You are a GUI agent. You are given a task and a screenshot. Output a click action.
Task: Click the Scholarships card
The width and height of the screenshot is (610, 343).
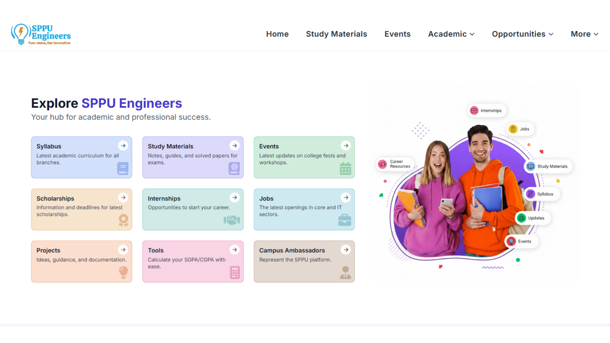point(81,209)
